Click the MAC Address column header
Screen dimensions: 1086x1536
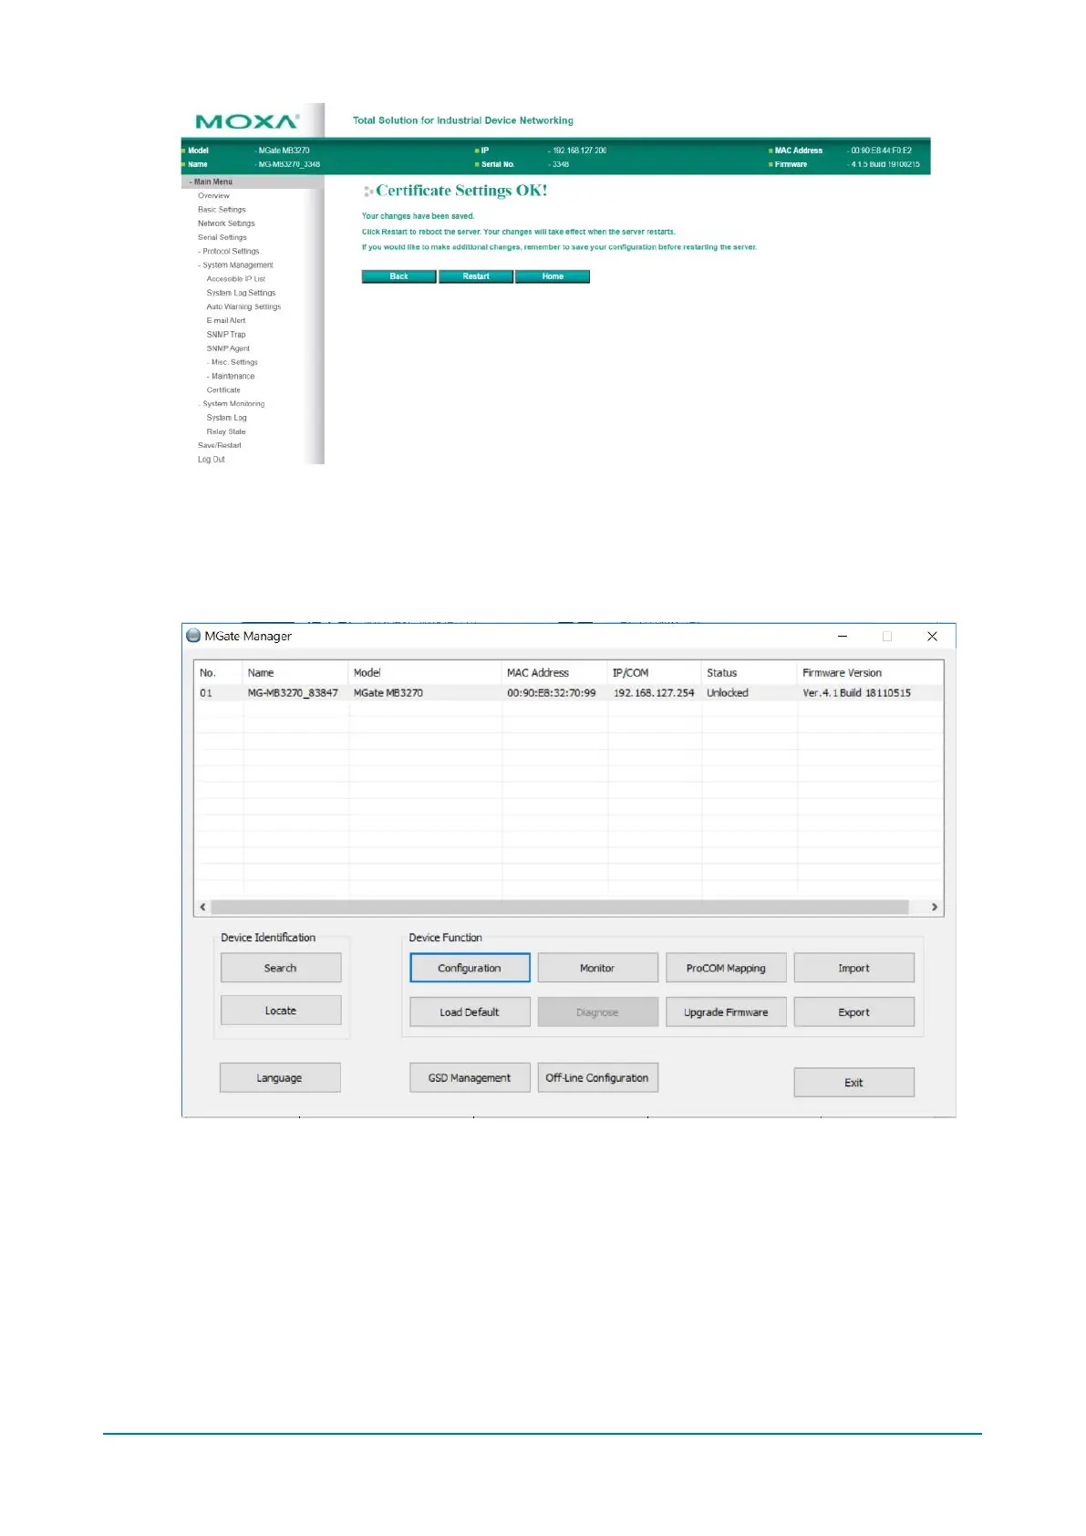[x=554, y=673]
